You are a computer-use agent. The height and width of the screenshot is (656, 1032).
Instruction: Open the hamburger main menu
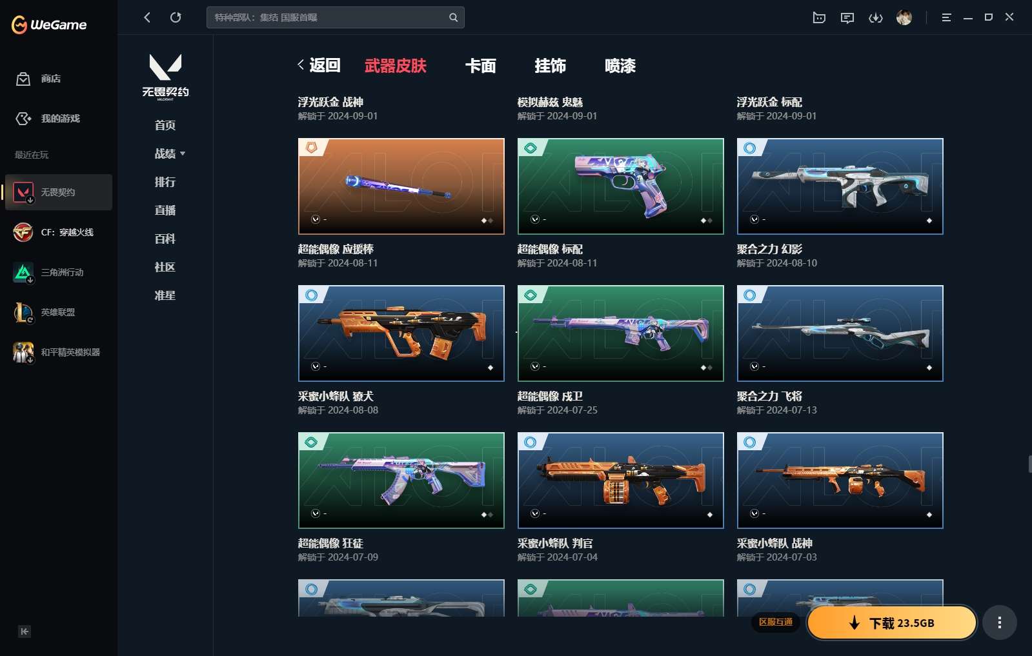point(946,18)
